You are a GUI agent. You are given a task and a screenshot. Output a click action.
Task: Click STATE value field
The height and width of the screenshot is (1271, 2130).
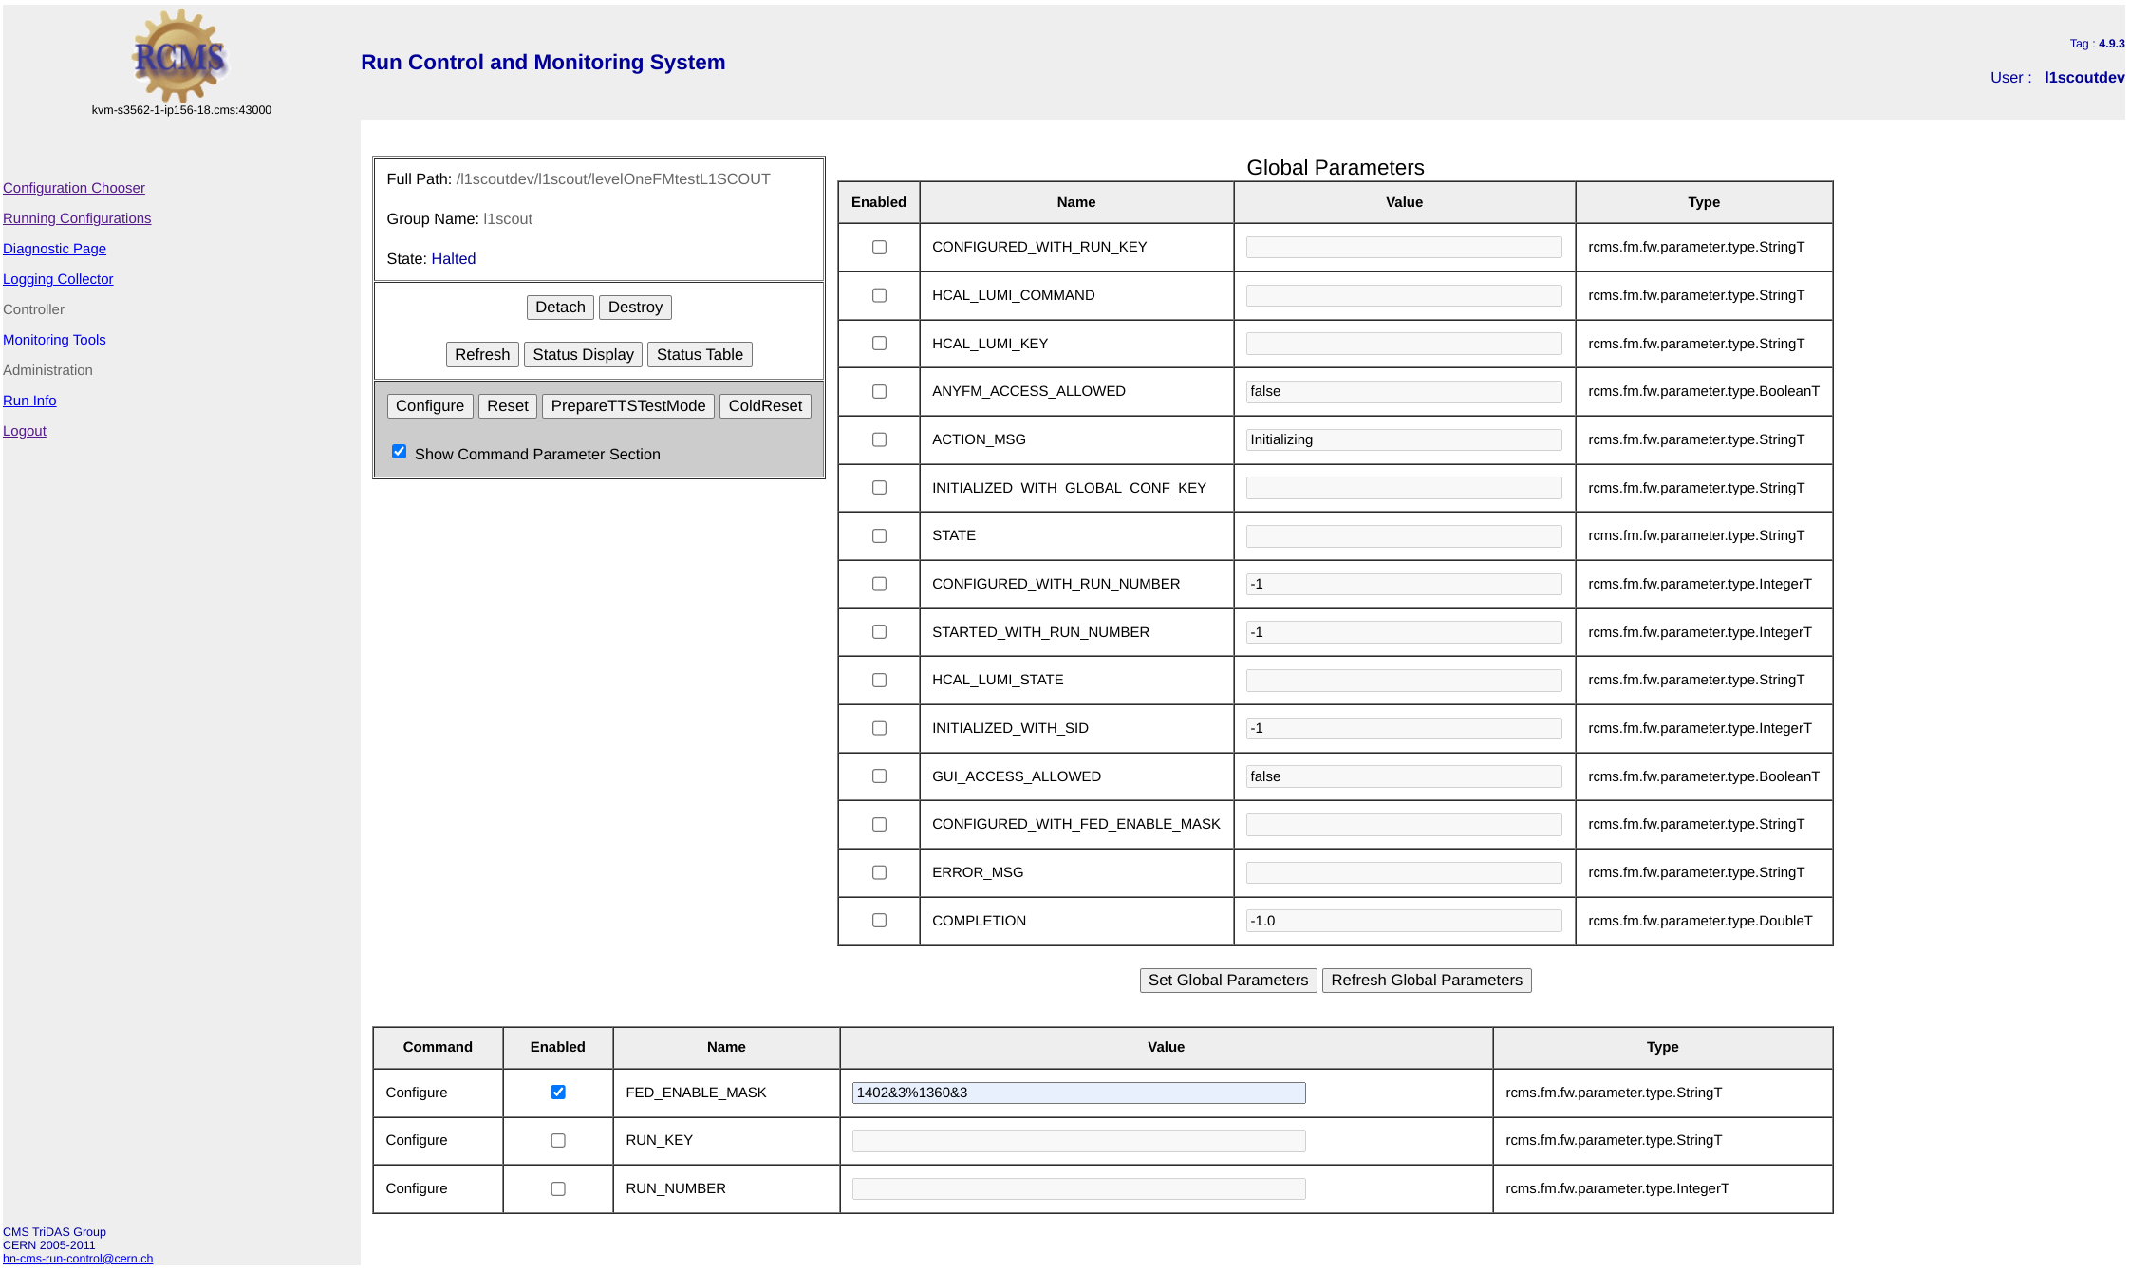click(x=1404, y=536)
